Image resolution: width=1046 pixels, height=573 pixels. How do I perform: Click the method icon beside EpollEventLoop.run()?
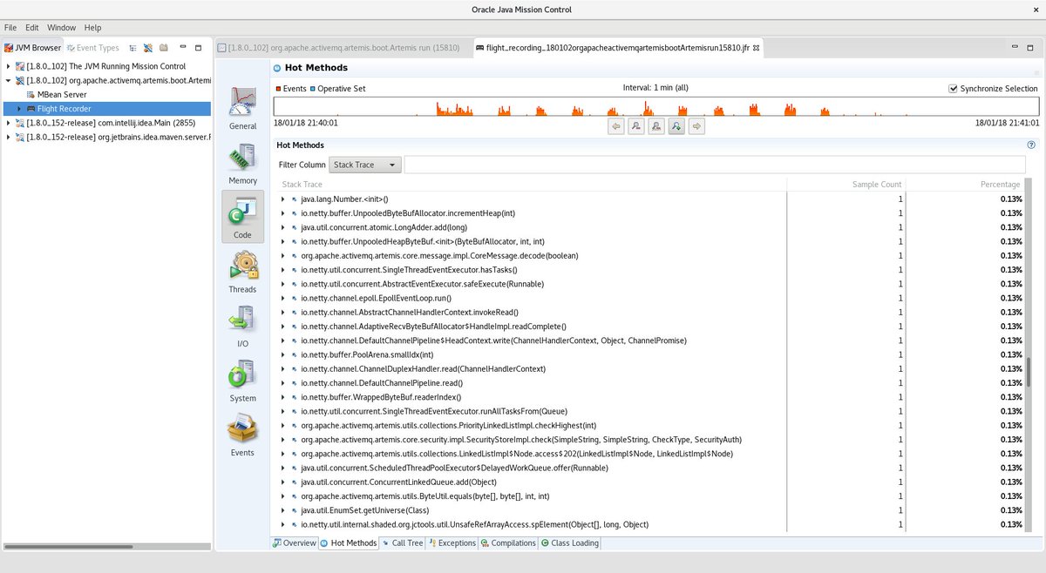click(295, 299)
